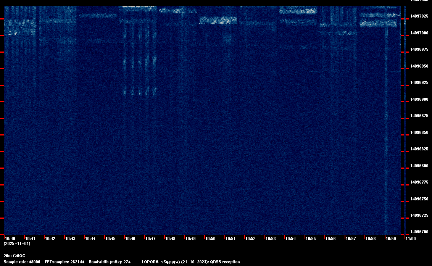The height and width of the screenshot is (266, 432).
Task: Click the 10:56 time label
Action: [x=330, y=239]
